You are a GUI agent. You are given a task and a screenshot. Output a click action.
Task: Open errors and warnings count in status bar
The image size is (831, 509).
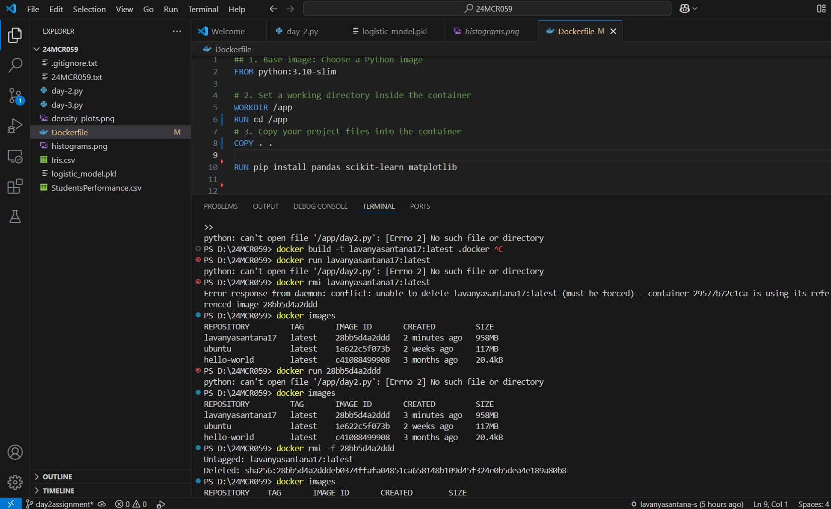[131, 504]
